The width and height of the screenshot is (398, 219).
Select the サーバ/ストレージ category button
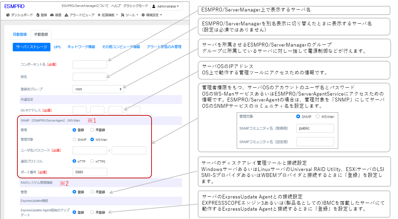[32, 47]
